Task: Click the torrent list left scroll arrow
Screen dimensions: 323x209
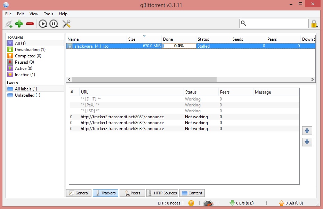Action: pos(69,79)
